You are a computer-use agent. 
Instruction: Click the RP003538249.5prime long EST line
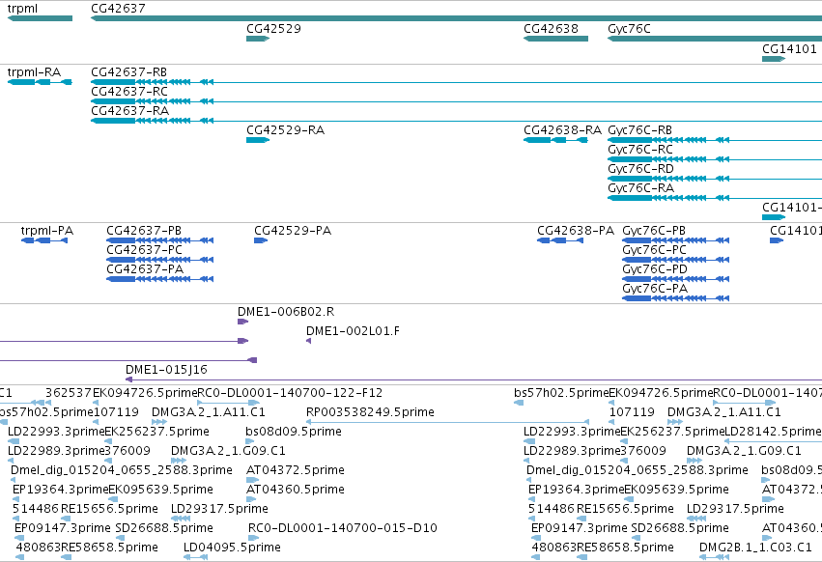pos(447,421)
